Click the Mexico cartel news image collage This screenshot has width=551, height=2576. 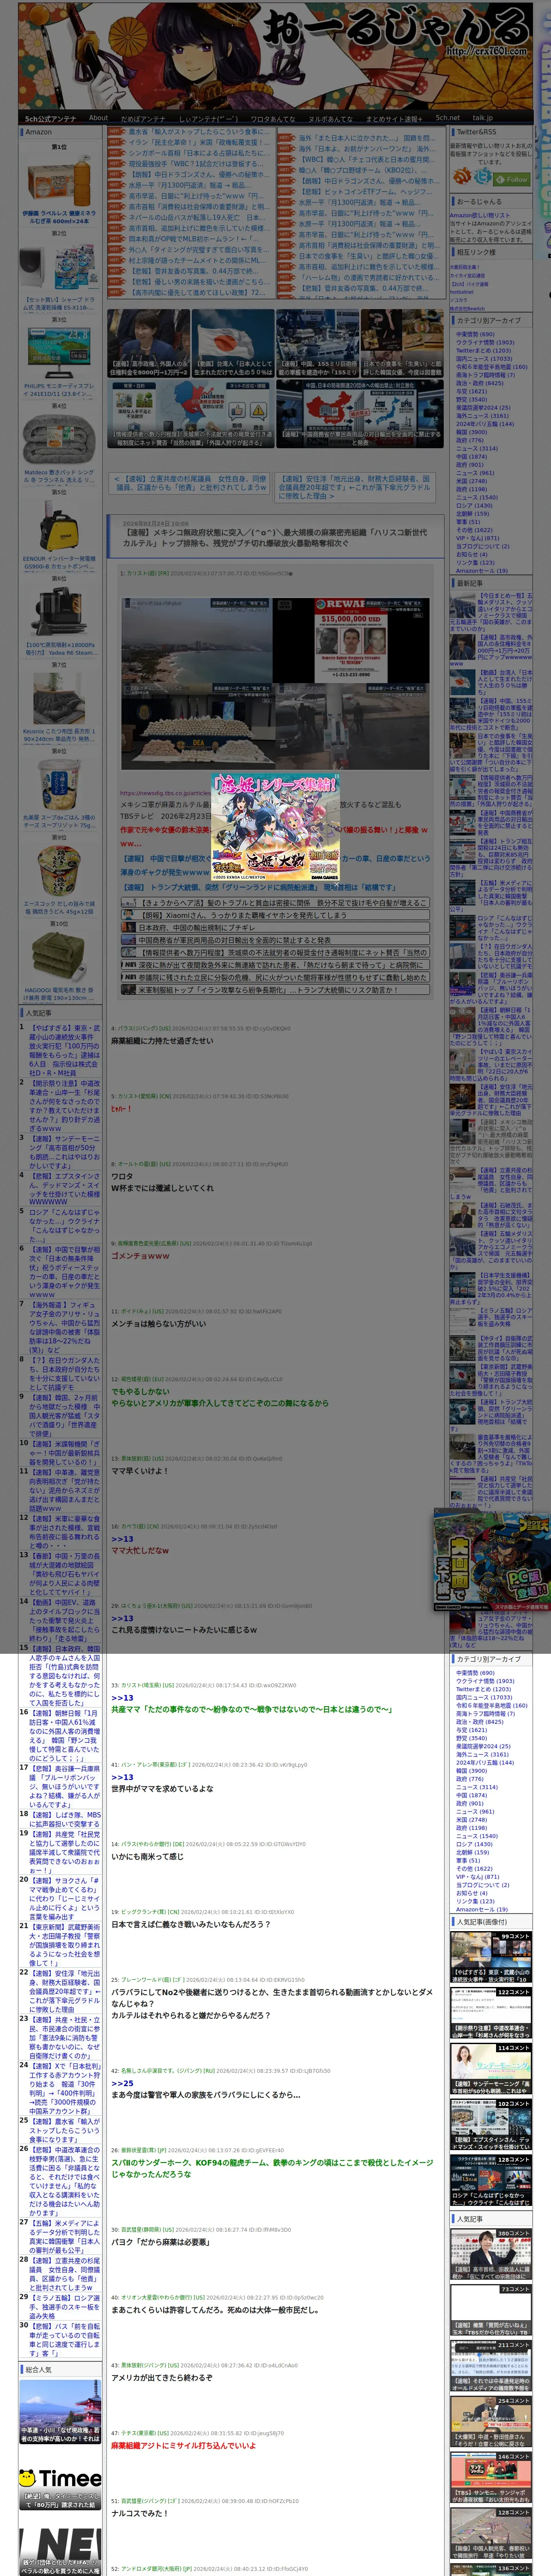pyautogui.click(x=274, y=683)
